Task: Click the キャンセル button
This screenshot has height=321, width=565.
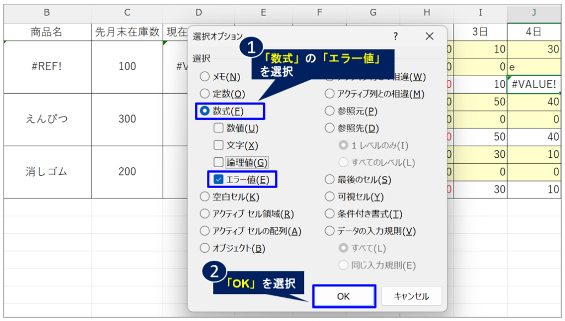Action: pyautogui.click(x=411, y=296)
